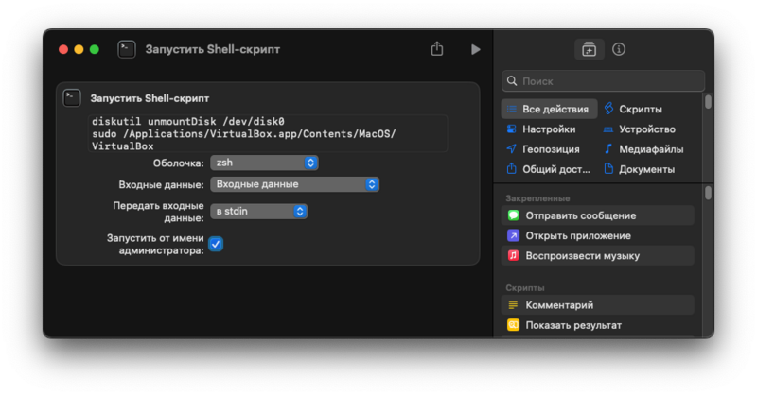Click the shell script text area
Screen dimensions: 757x395
[269, 133]
